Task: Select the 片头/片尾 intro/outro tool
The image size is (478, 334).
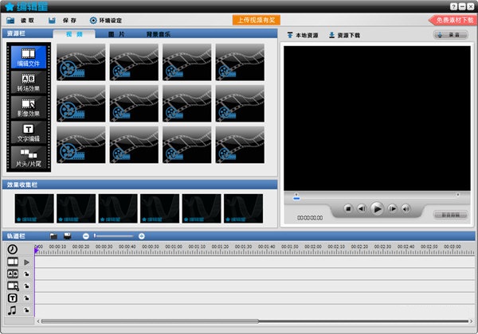Action: click(29, 157)
